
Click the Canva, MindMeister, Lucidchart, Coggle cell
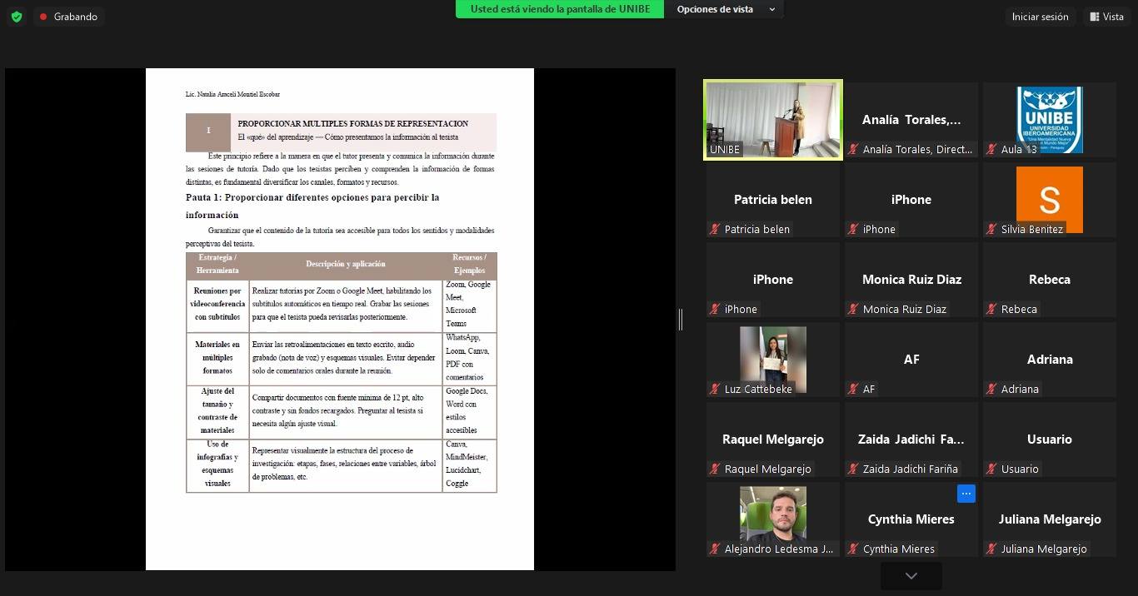[470, 464]
